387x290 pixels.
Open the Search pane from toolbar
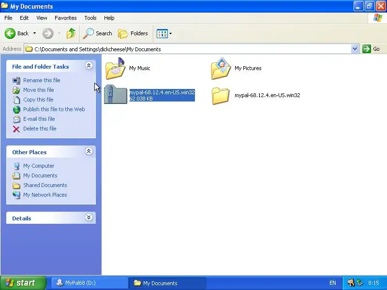point(98,33)
